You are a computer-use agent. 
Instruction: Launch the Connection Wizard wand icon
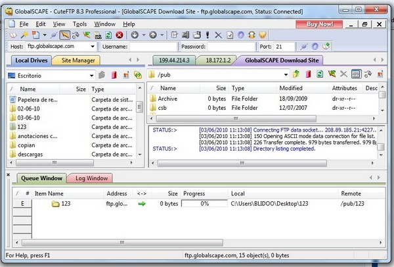(x=24, y=35)
